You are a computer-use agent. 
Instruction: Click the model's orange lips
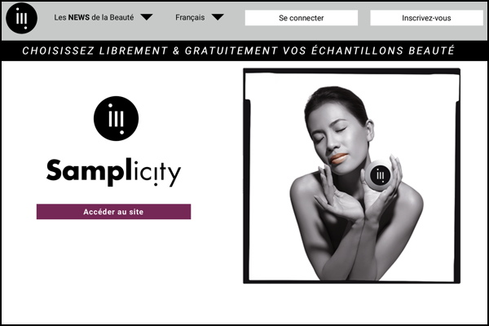(339, 158)
